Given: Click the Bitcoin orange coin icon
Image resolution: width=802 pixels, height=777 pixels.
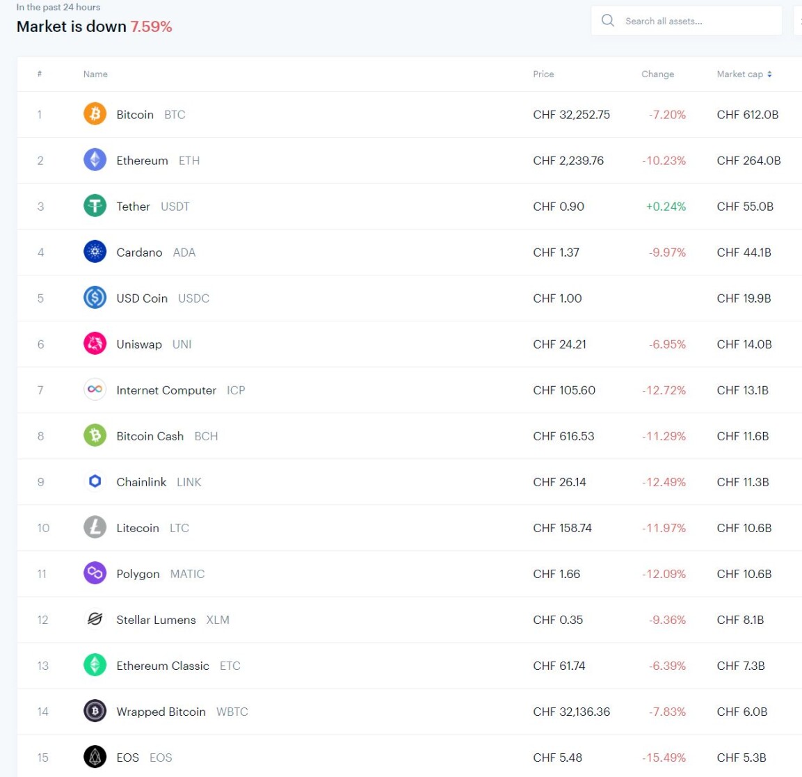Looking at the screenshot, I should point(95,114).
